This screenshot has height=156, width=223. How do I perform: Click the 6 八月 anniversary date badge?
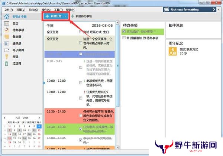point(173,51)
